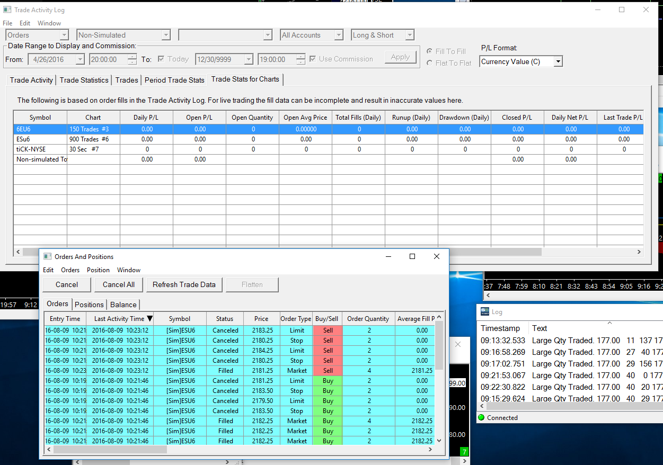The height and width of the screenshot is (465, 663).
Task: Click the Last Activity Time sort arrow
Action: [x=149, y=319]
